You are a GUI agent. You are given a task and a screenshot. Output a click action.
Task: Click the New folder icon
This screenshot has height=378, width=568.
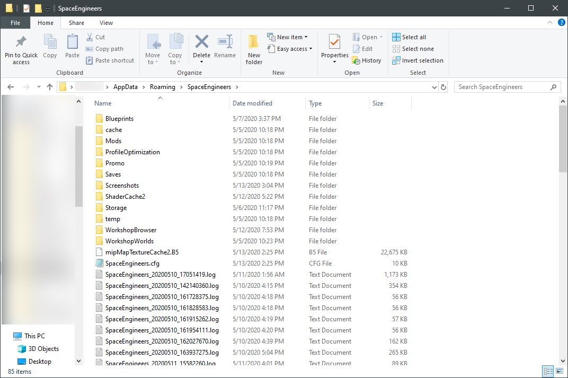pos(254,42)
